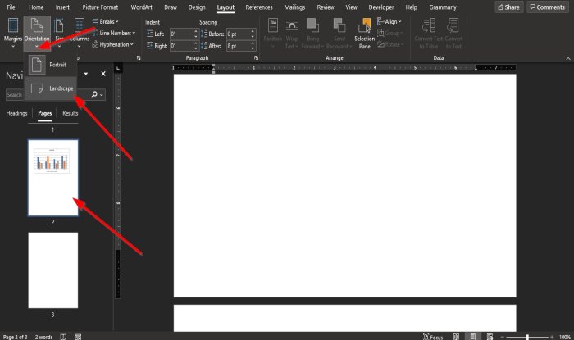The width and height of the screenshot is (574, 340).
Task: Select page 2 thumbnail with chart
Action: tap(53, 178)
